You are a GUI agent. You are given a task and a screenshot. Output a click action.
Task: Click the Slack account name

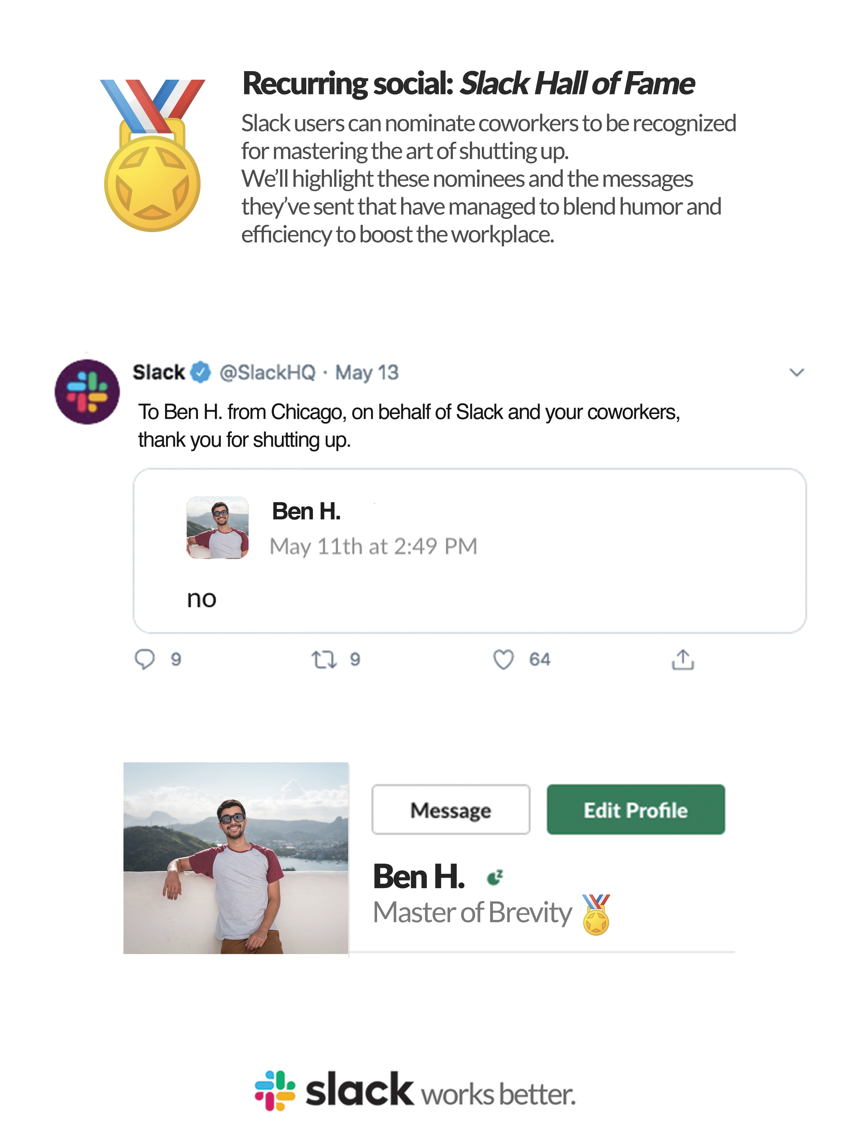coord(159,372)
